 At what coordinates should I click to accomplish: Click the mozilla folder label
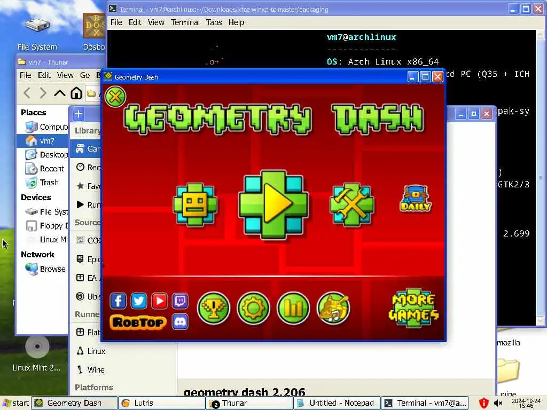pyautogui.click(x=509, y=343)
